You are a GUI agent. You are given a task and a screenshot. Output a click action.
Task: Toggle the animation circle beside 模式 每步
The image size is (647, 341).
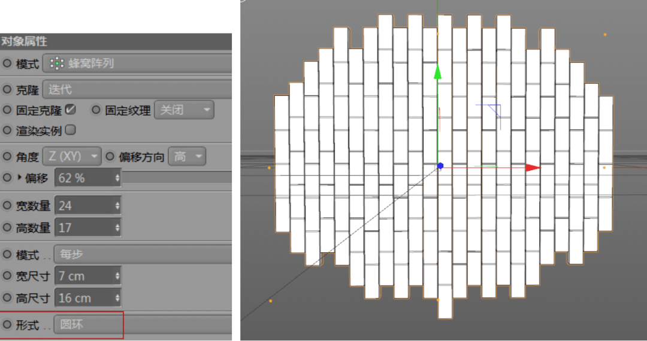(x=7, y=254)
